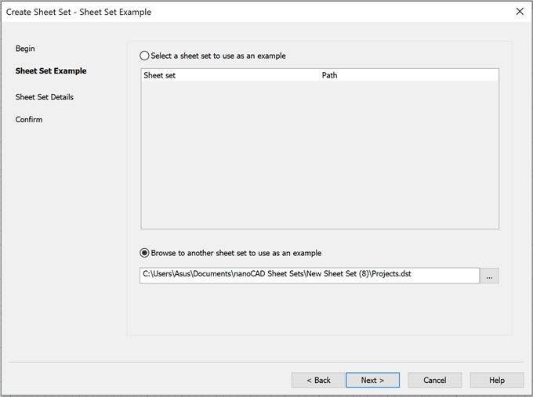The image size is (533, 397).
Task: Click into the sheet set path field
Action: tap(310, 276)
